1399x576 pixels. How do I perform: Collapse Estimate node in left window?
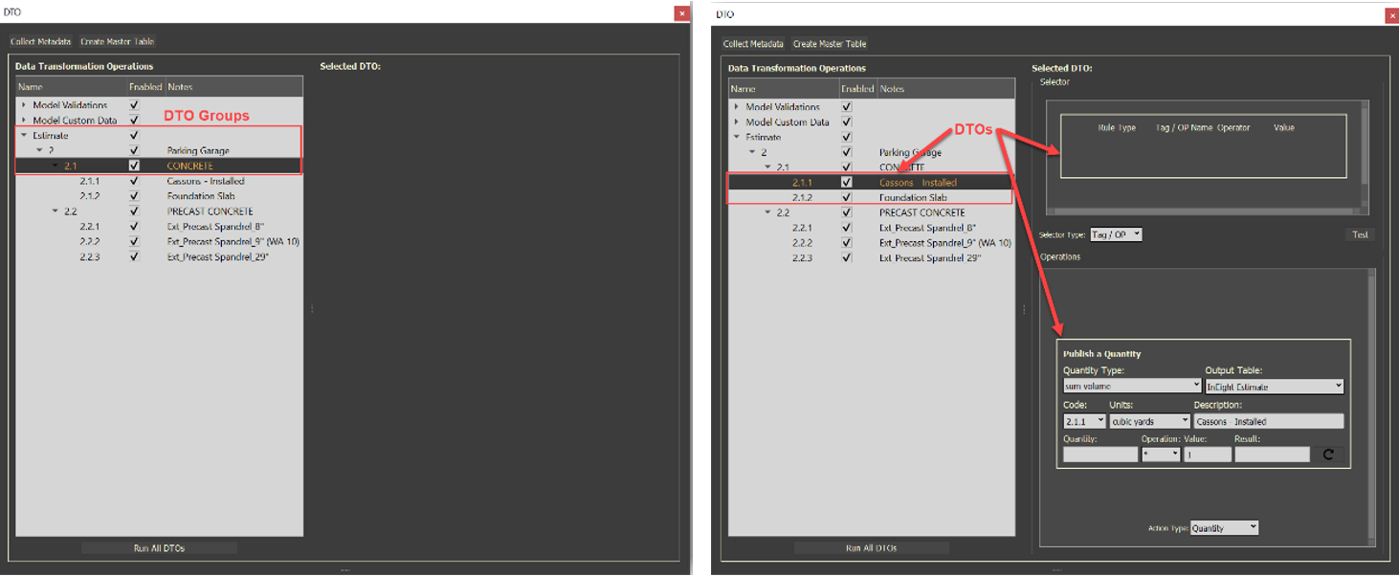tap(24, 136)
